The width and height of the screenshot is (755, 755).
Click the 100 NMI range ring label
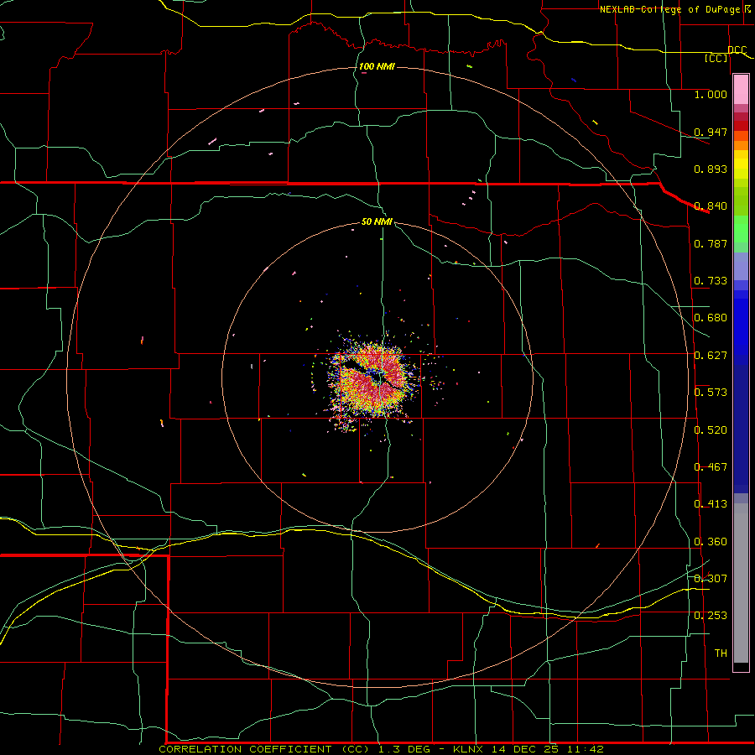pos(377,66)
